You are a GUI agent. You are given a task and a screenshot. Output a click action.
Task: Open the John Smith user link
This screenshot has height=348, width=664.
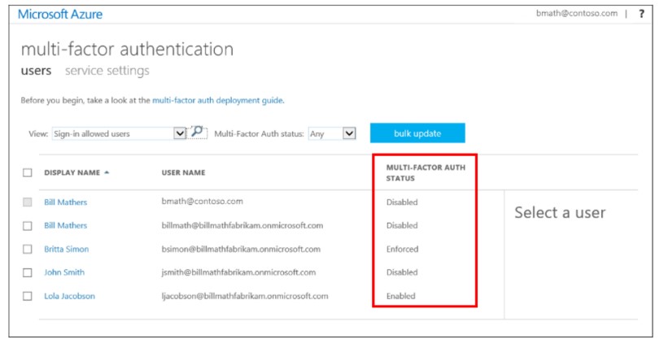pyautogui.click(x=64, y=272)
